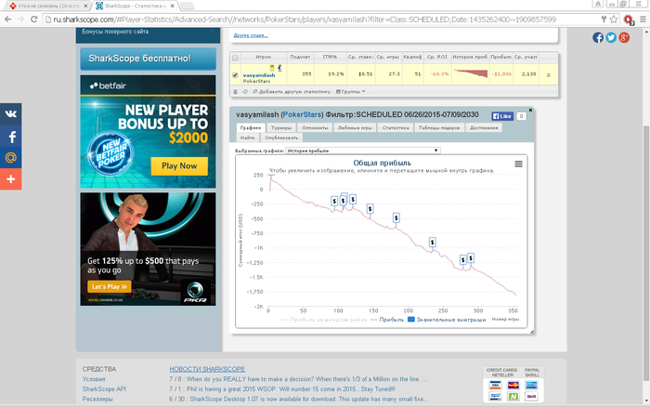This screenshot has height=407, width=650.
Task: Click the browser address bar
Action: pyautogui.click(x=323, y=20)
